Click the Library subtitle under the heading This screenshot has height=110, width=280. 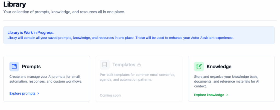pos(64,12)
